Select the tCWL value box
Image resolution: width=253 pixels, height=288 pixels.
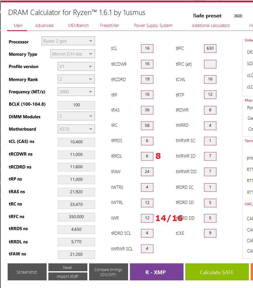[x=210, y=79]
